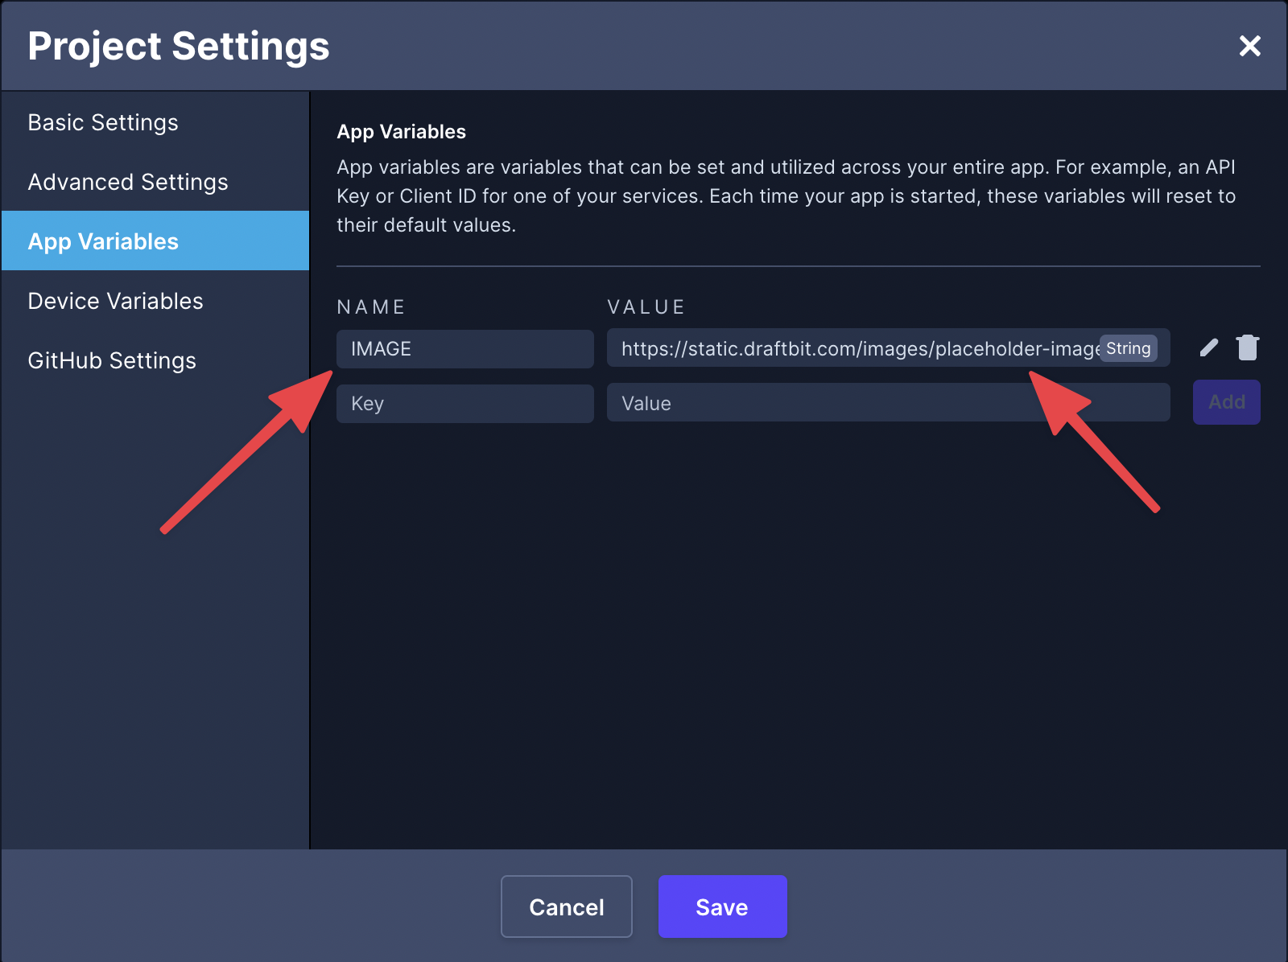Delete the IMAGE variable with trash icon
Image resolution: width=1288 pixels, height=962 pixels.
(1247, 347)
